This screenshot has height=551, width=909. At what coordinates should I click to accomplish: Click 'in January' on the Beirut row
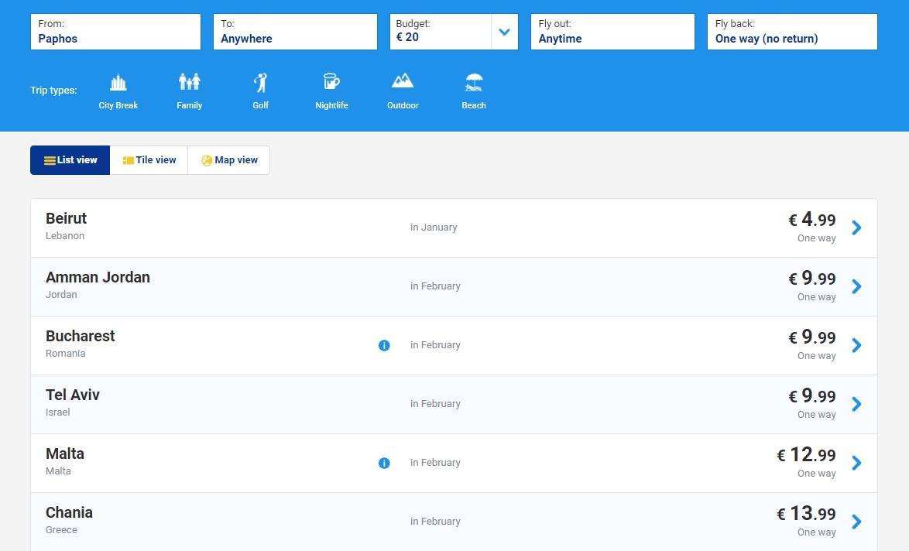pos(434,228)
